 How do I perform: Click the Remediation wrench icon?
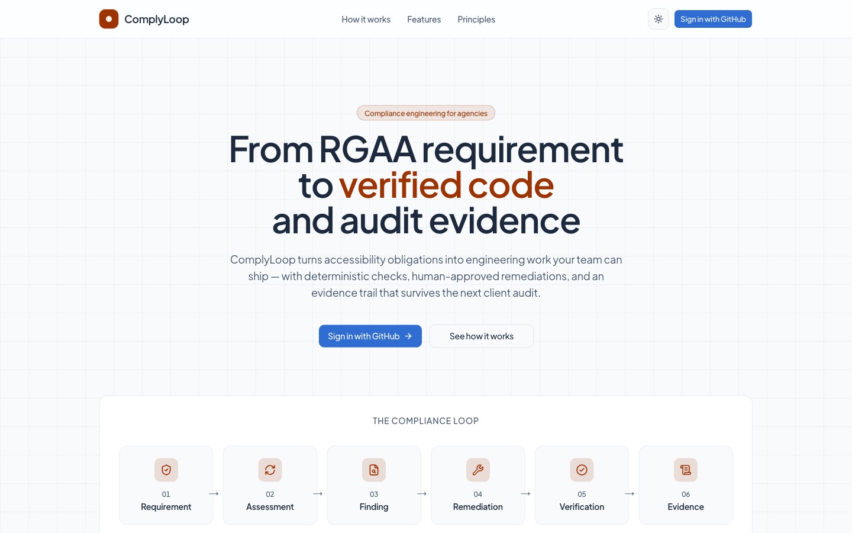point(478,470)
